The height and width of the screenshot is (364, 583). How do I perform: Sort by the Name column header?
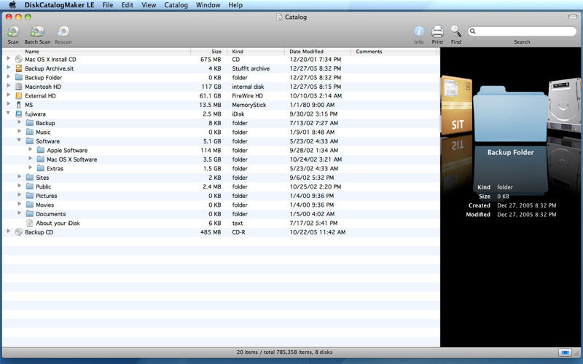tap(97, 51)
